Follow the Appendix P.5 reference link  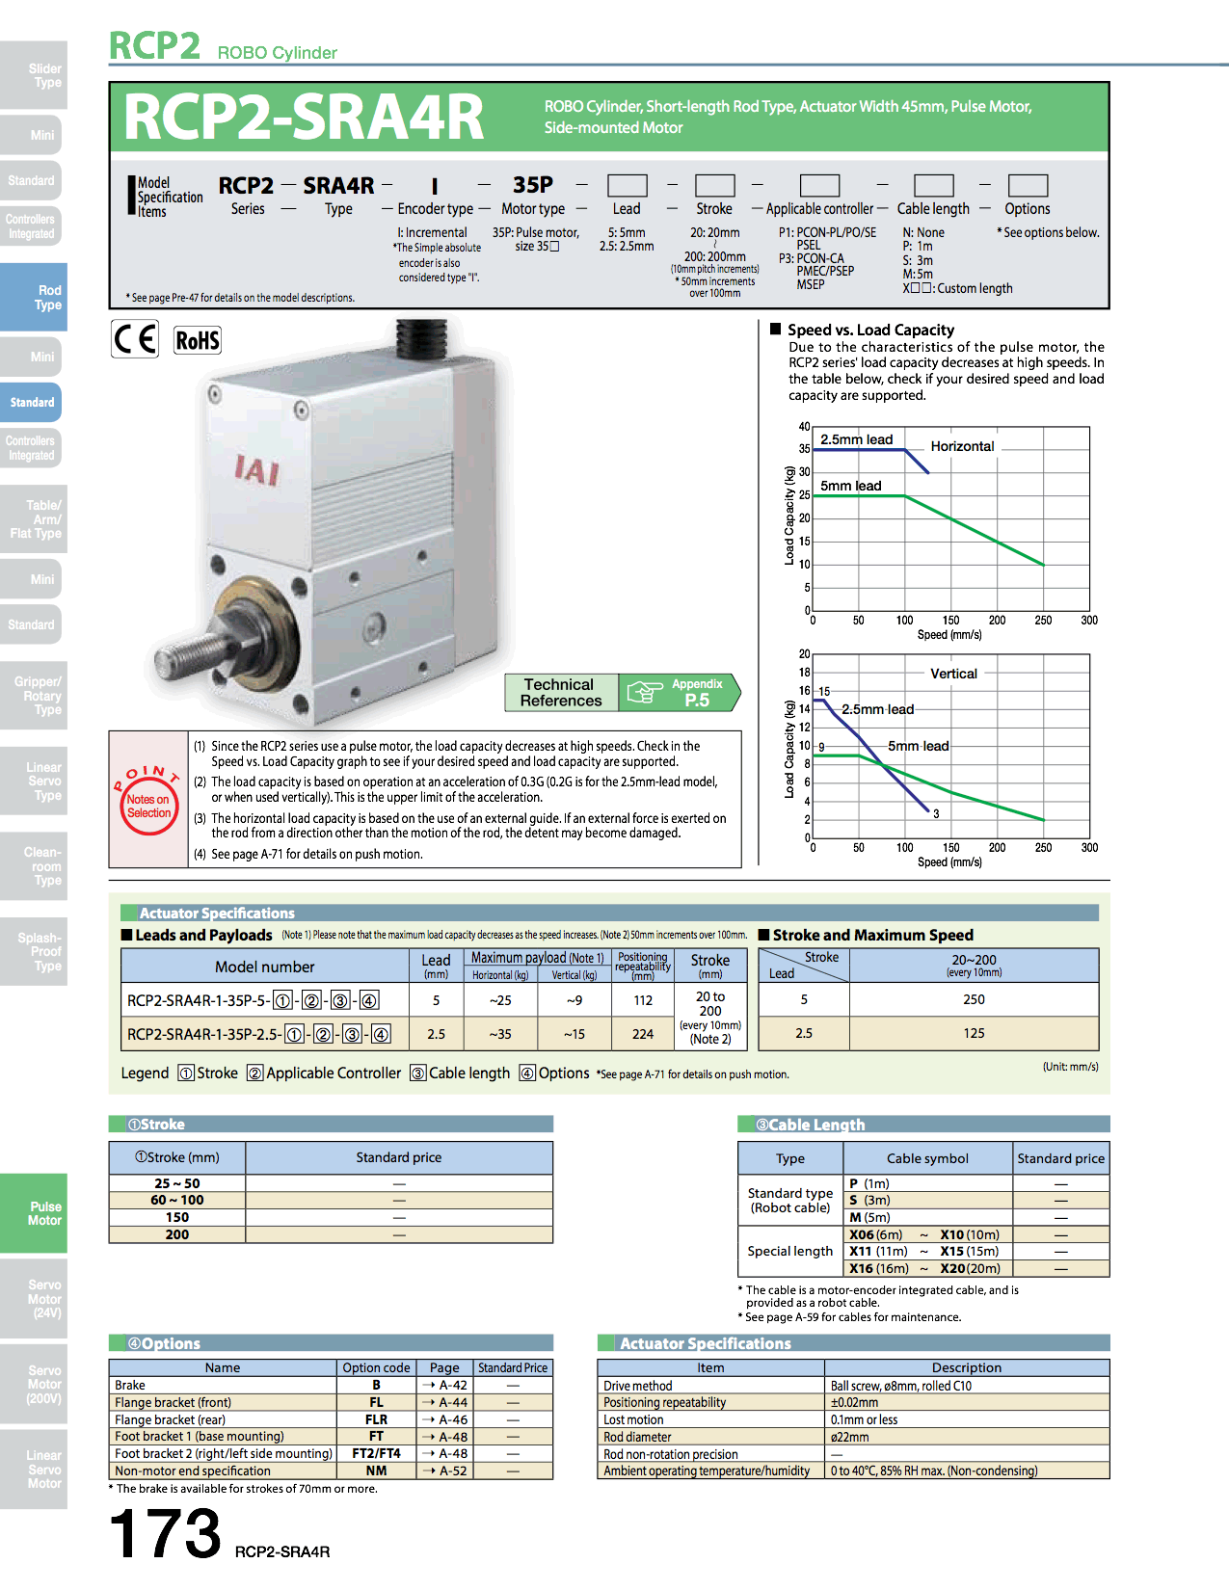click(x=696, y=692)
